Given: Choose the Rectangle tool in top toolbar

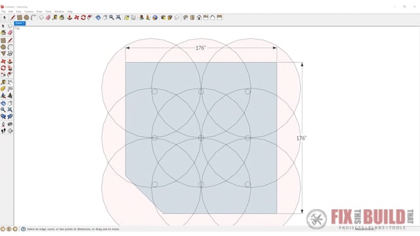Looking at the screenshot, I should click(x=20, y=18).
